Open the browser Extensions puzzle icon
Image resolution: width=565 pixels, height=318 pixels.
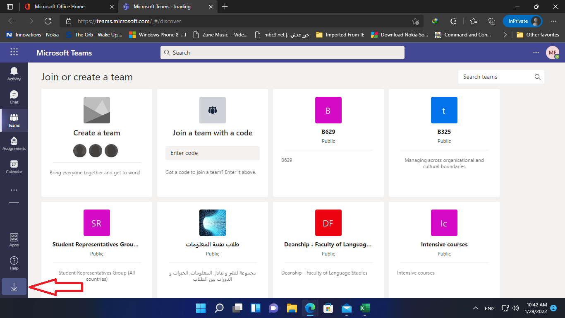click(453, 21)
